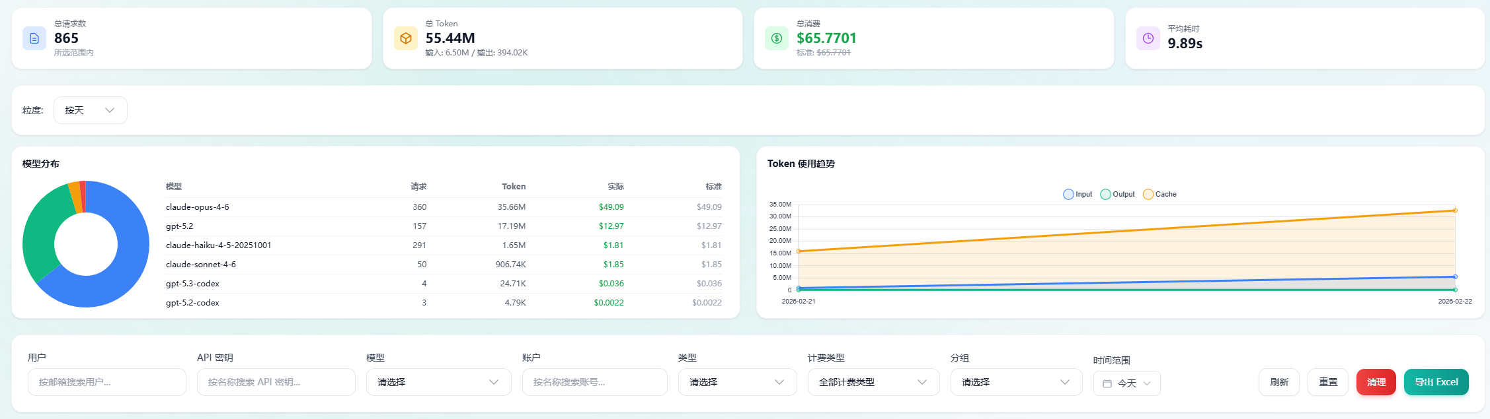1490x419 pixels.
Task: Toggle the Cache legend series
Action: (1159, 194)
